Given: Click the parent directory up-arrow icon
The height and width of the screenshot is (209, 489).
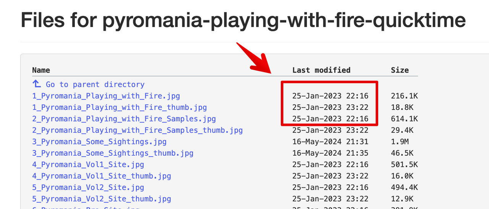Looking at the screenshot, I should (36, 84).
